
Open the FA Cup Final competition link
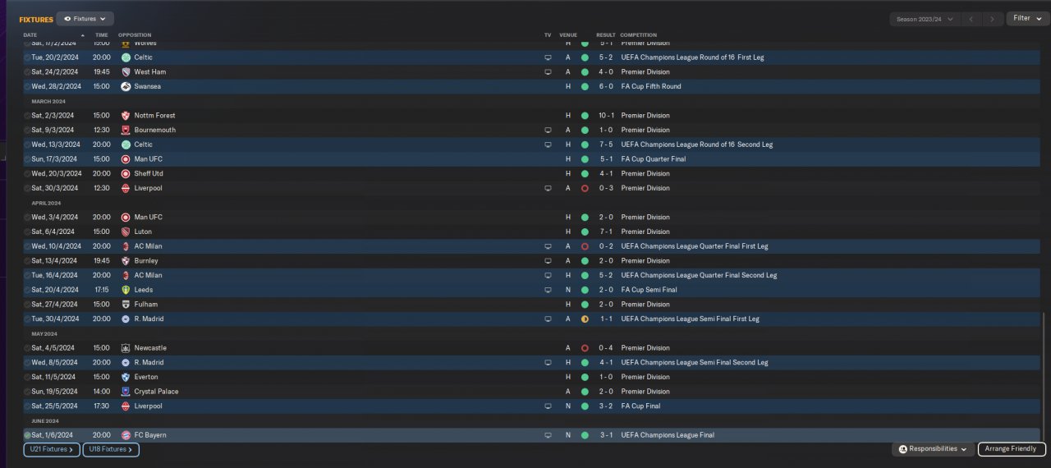[640, 406]
